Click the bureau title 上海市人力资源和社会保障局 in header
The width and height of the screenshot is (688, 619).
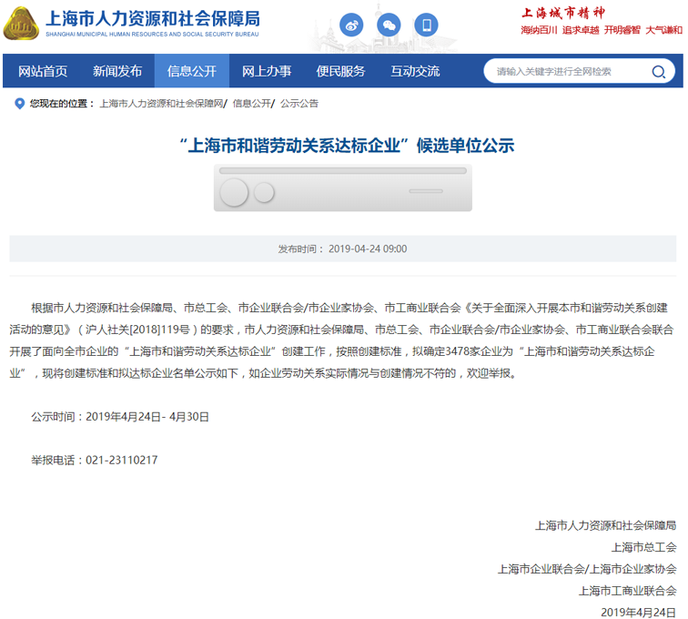pyautogui.click(x=153, y=19)
